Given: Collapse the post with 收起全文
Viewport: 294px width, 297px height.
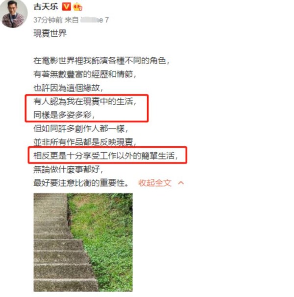Looking at the screenshot, I should point(155,183).
